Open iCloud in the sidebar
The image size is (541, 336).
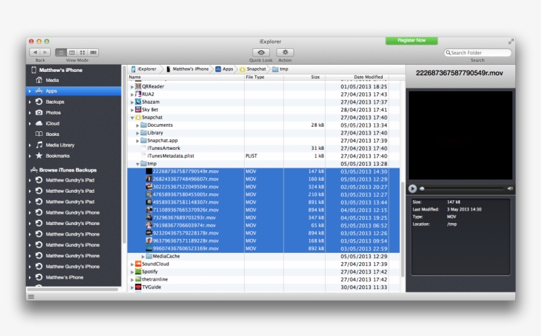pos(52,123)
